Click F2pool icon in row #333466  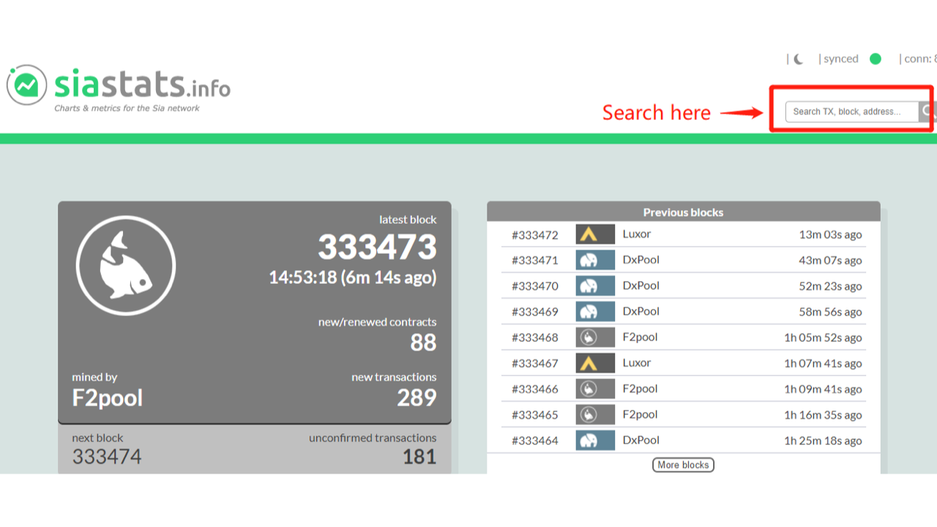595,388
